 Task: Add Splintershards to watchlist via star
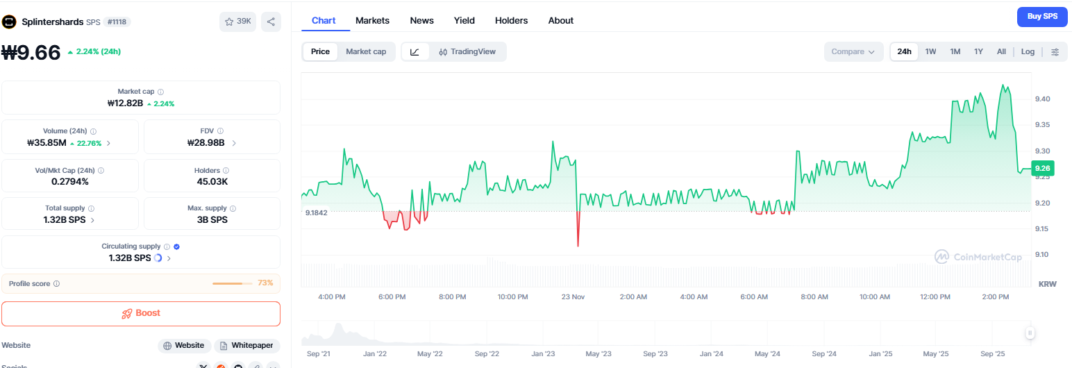237,22
